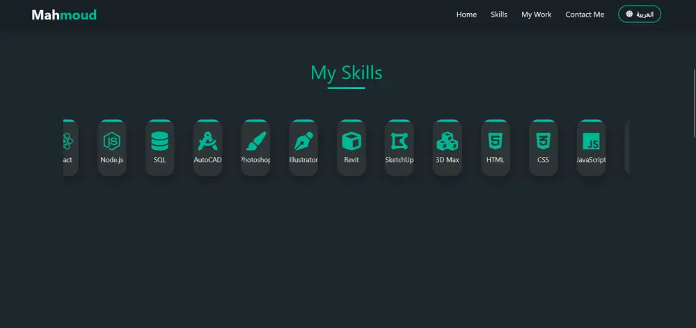
Task: Click the Node.js hexagon icon
Action: [x=112, y=141]
